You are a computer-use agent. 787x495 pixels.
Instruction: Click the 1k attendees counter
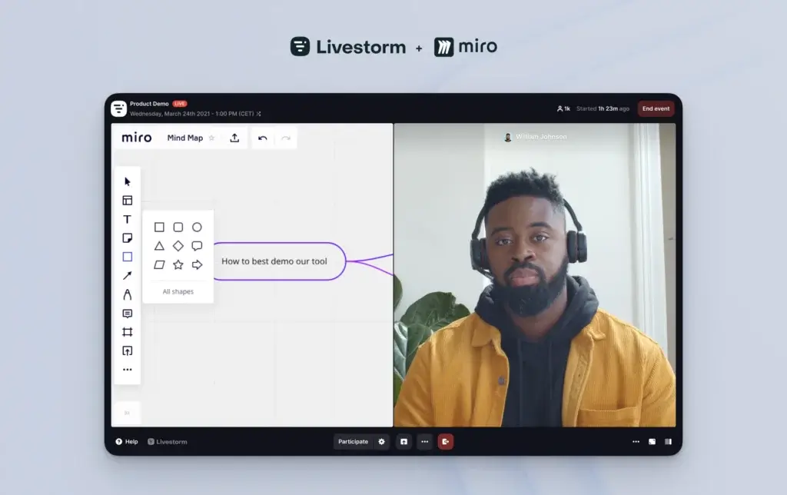point(563,108)
